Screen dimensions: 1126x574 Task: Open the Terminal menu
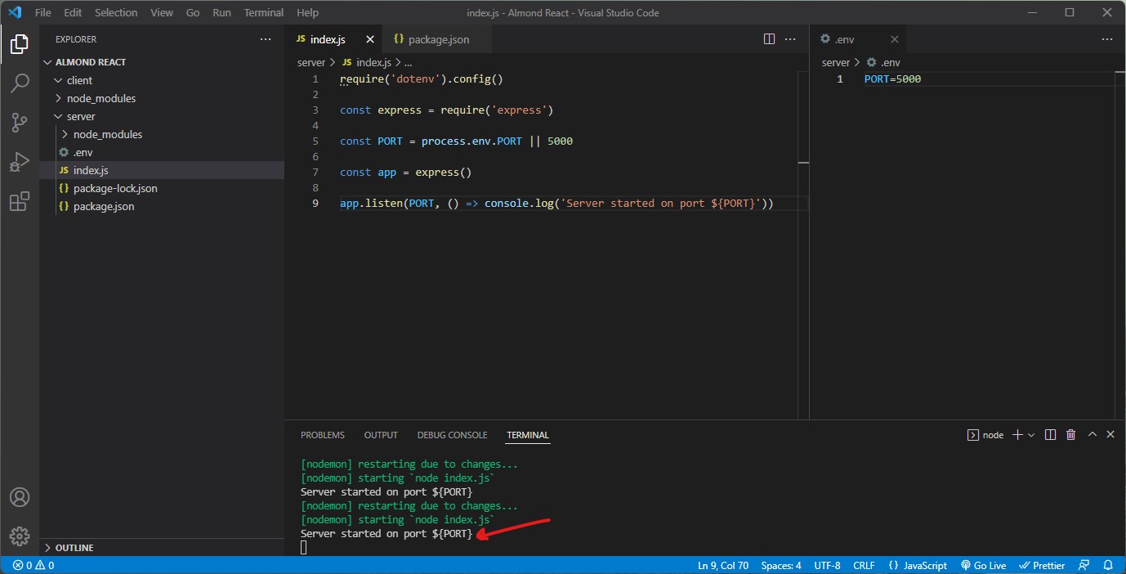[264, 12]
